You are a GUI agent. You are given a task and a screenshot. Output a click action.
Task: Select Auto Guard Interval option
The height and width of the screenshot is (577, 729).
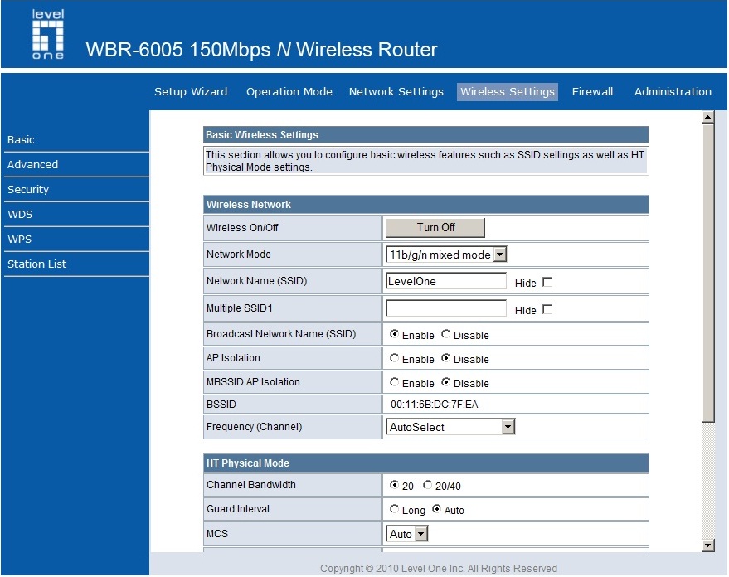point(436,509)
